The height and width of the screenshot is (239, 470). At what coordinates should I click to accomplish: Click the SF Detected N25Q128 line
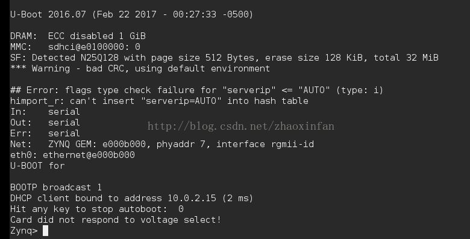[x=224, y=58]
